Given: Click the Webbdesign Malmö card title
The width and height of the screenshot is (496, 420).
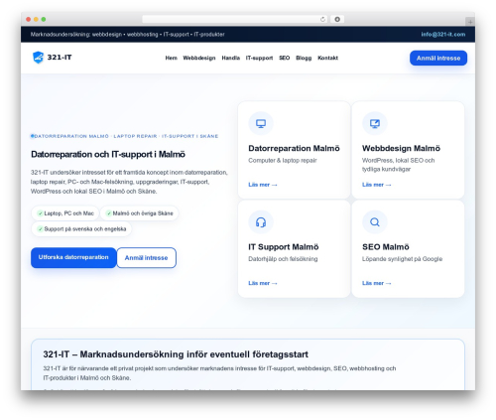Looking at the screenshot, I should tap(401, 148).
